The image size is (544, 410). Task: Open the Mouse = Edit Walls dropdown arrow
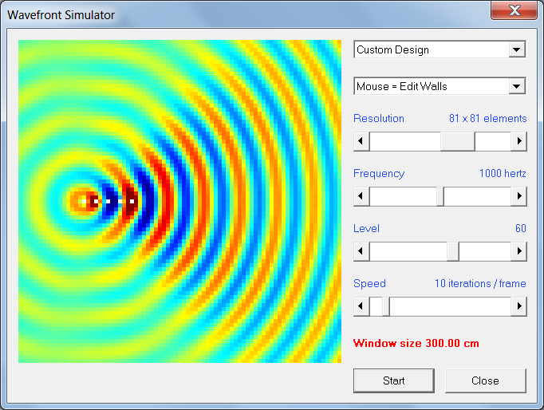[x=517, y=86]
